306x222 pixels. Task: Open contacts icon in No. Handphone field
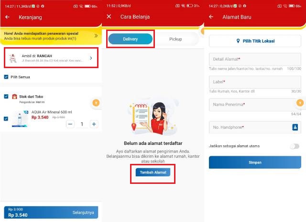click(295, 127)
